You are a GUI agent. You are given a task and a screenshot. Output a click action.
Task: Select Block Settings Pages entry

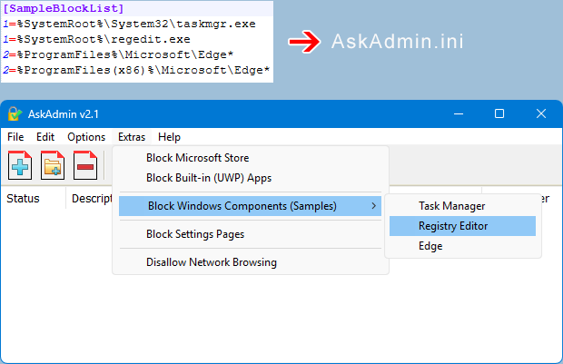194,234
